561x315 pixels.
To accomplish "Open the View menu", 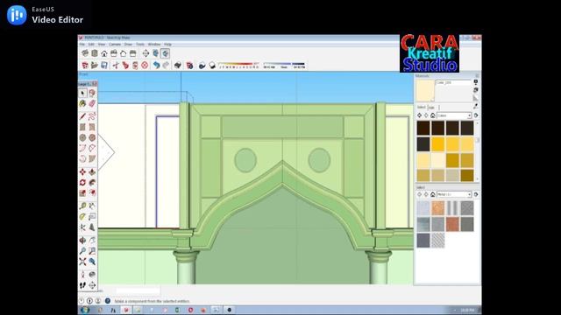I will pyautogui.click(x=102, y=45).
